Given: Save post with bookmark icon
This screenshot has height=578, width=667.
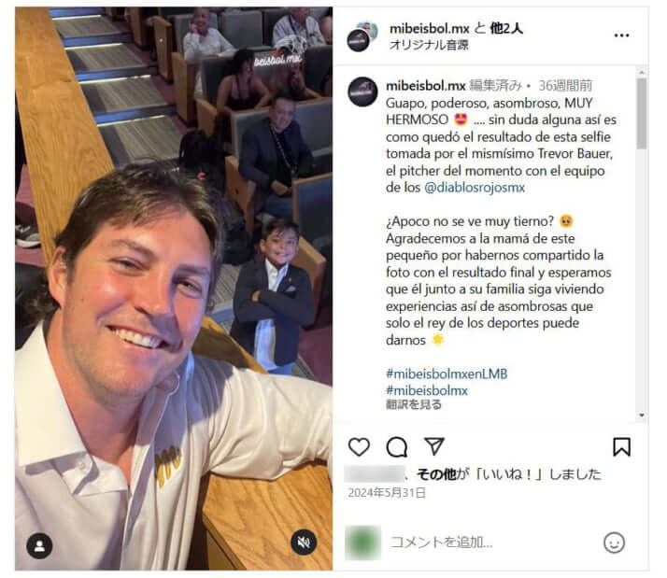Looking at the screenshot, I should [x=621, y=447].
